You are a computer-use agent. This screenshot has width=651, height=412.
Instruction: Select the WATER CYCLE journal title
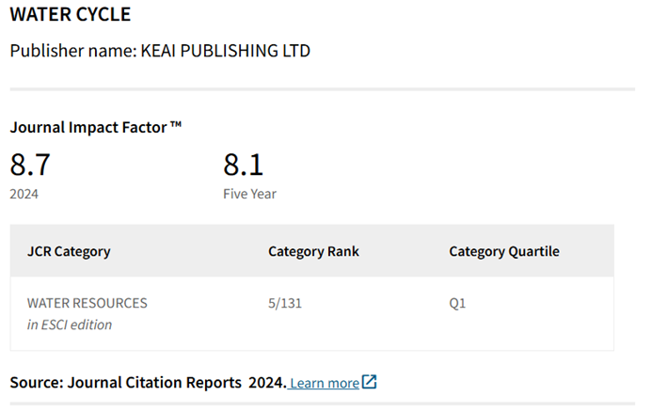pyautogui.click(x=71, y=14)
